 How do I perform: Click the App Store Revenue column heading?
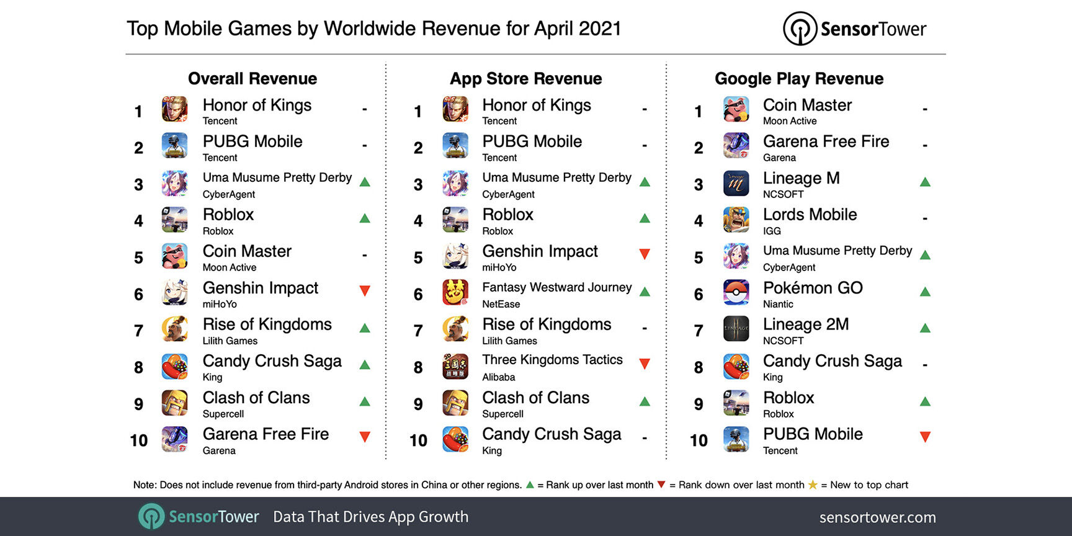(526, 79)
